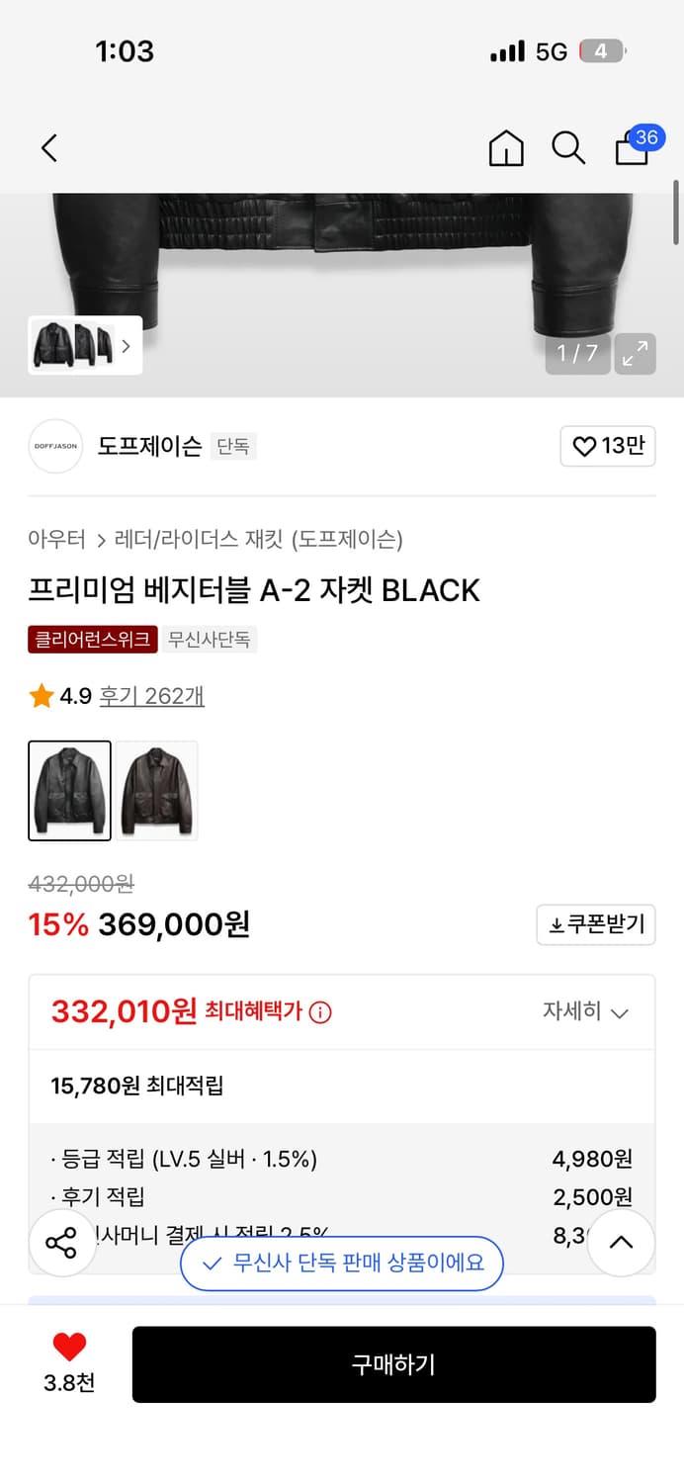This screenshot has height=1483, width=684.
Task: Select the black jacket thumbnail
Action: 69,791
